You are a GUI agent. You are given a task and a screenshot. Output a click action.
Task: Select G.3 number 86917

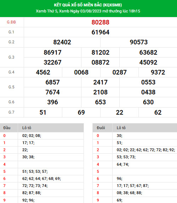(x=52, y=53)
